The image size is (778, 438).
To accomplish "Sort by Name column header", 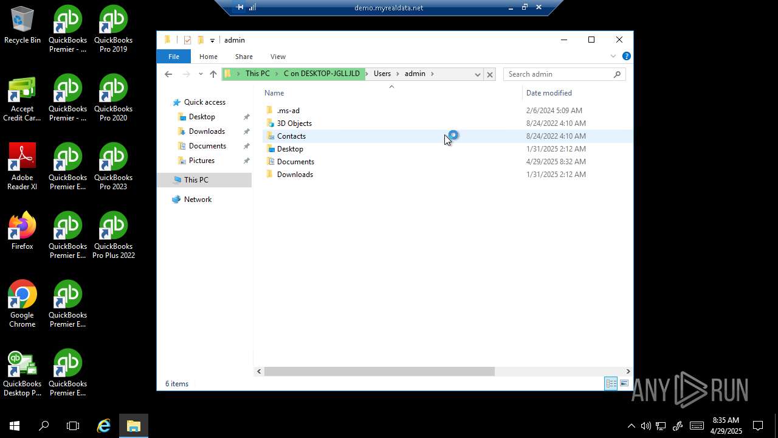I will (x=274, y=93).
